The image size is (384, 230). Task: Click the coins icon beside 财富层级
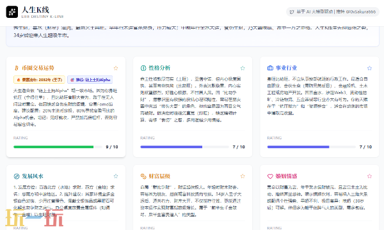(x=143, y=176)
